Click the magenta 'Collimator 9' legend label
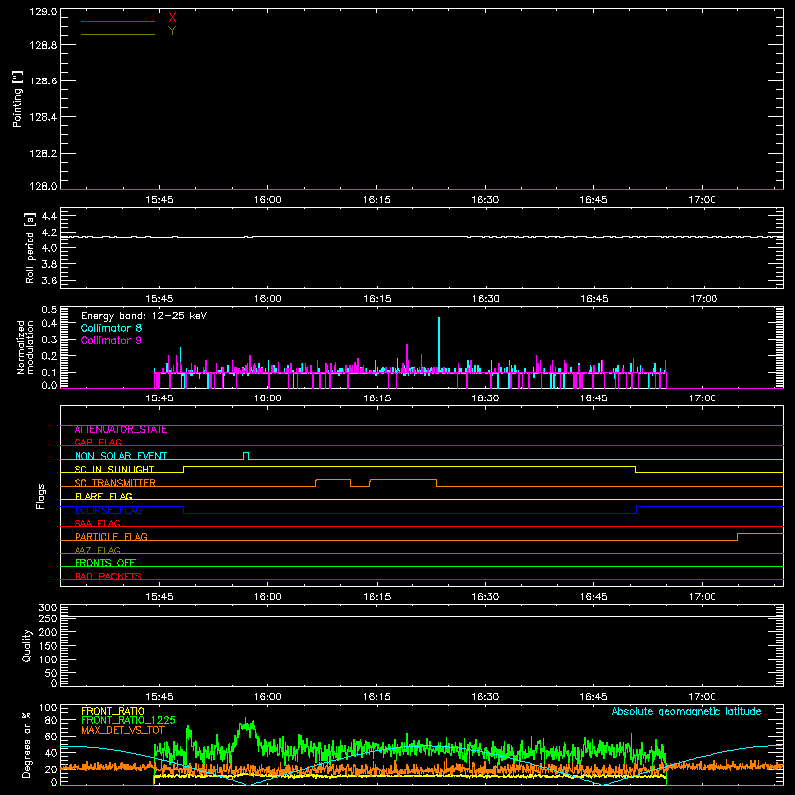The height and width of the screenshot is (795, 795). click(111, 340)
